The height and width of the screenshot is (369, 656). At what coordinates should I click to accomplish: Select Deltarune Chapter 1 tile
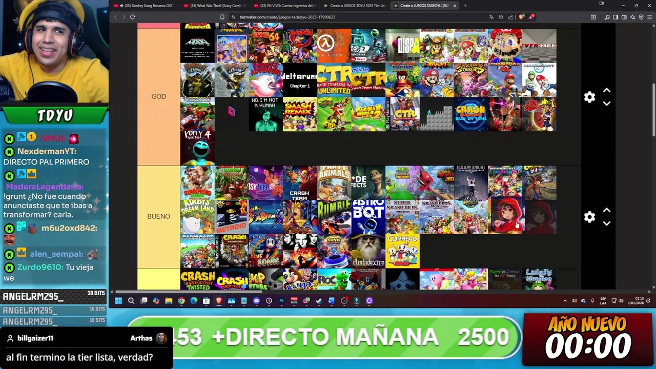300,79
